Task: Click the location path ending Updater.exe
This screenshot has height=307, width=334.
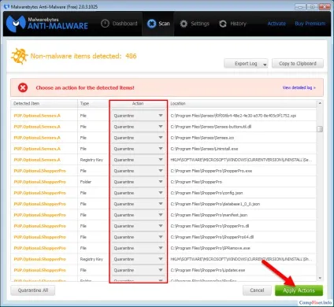Action: pyautogui.click(x=208, y=270)
